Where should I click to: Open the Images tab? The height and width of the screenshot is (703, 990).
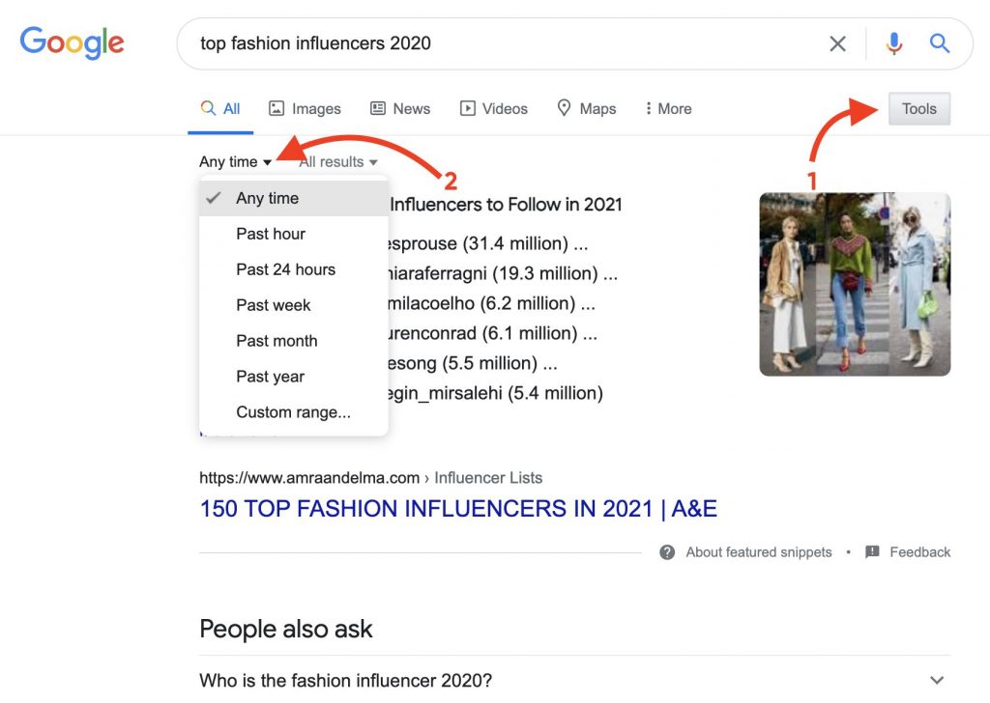(305, 109)
